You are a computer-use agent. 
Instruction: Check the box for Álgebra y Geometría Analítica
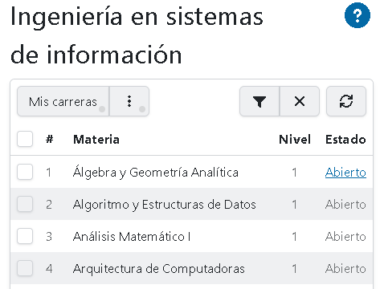25,172
